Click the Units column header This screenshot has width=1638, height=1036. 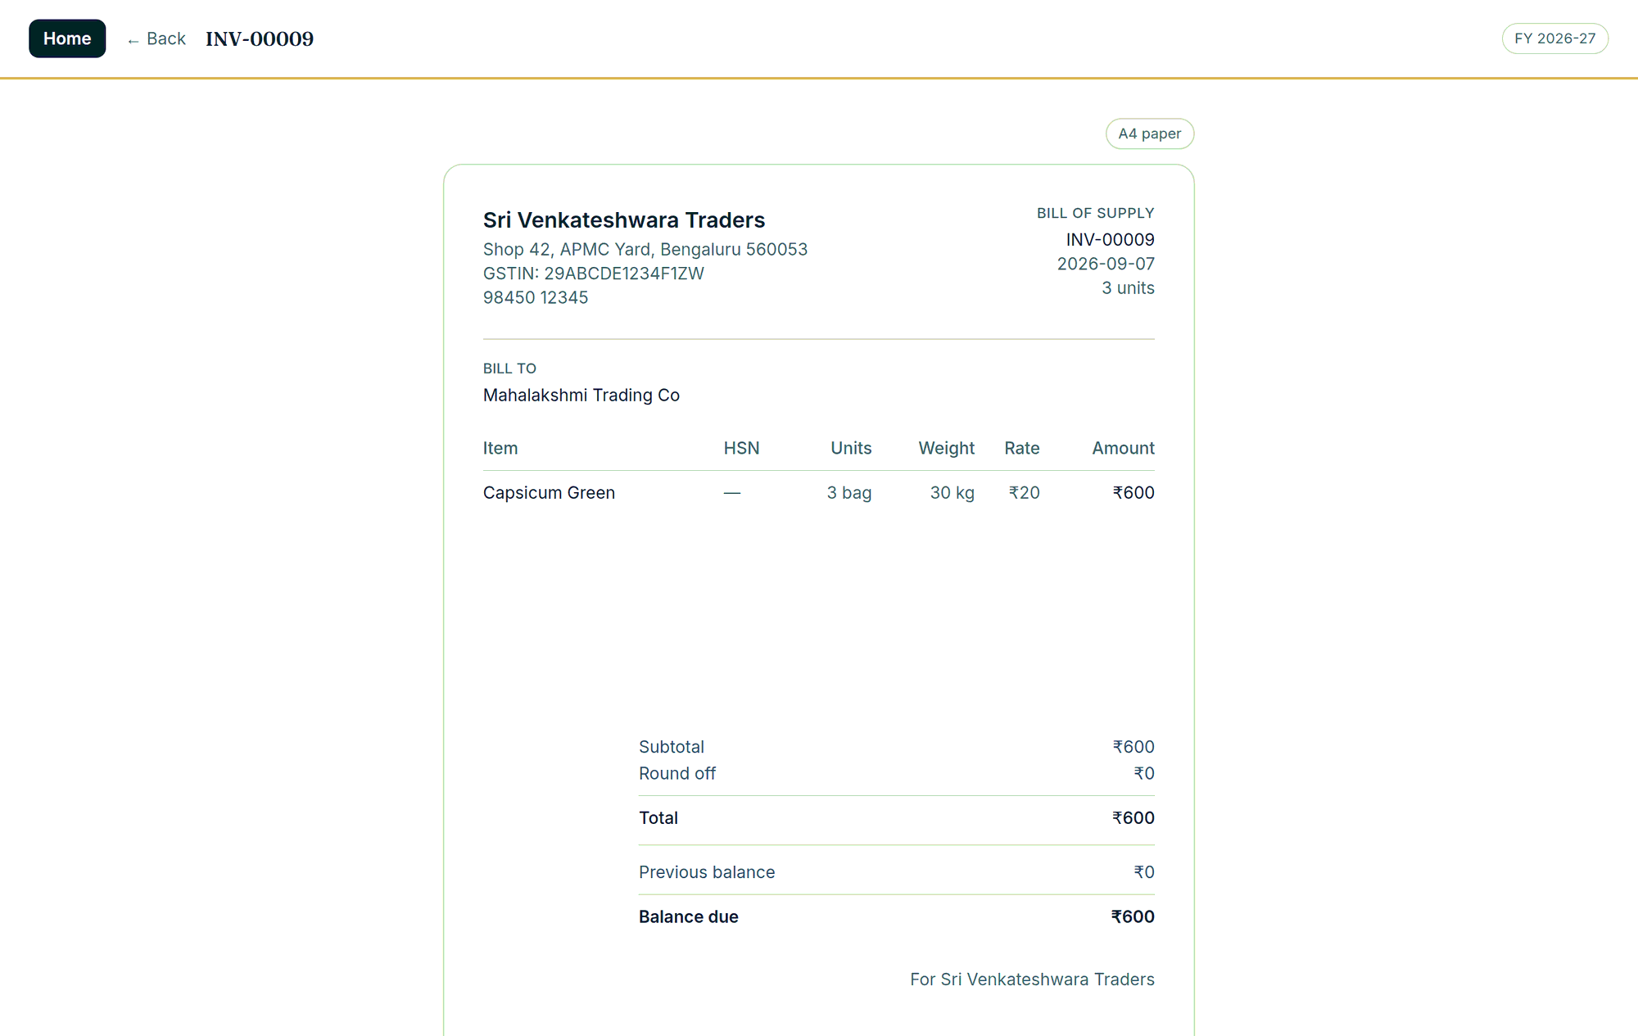[851, 448]
